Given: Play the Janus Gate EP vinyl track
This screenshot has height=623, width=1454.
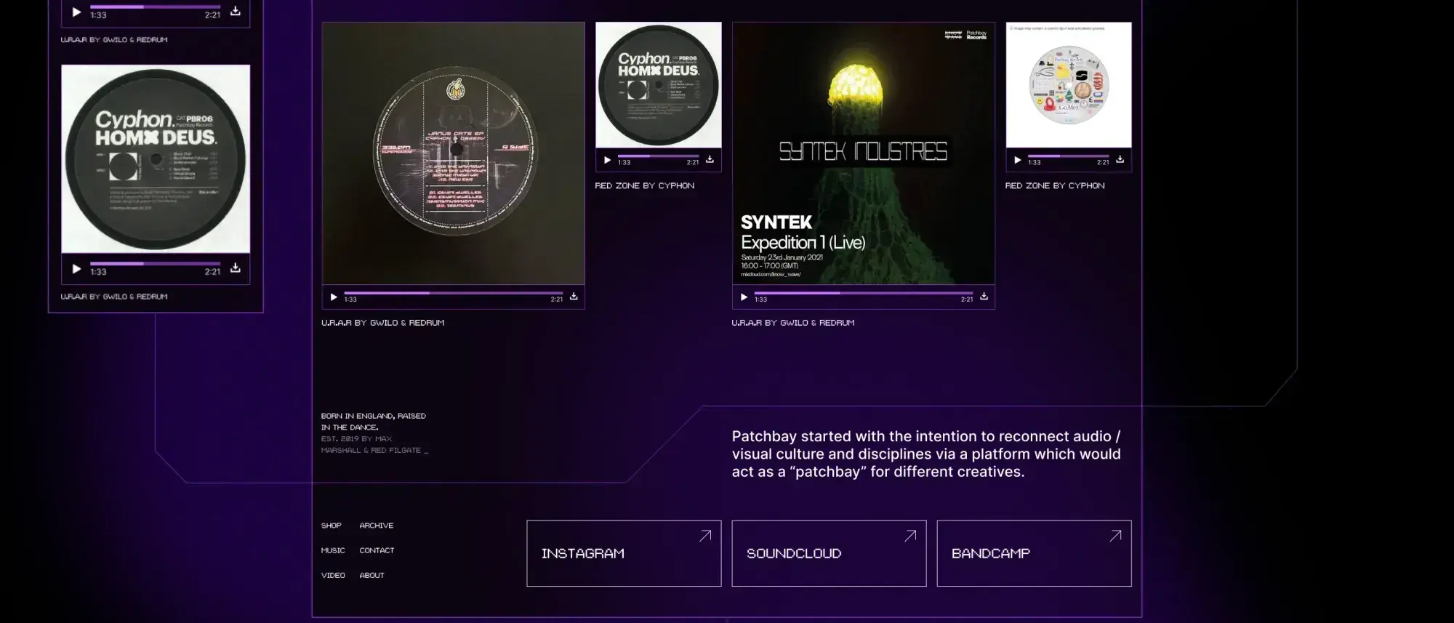Looking at the screenshot, I should (x=333, y=297).
